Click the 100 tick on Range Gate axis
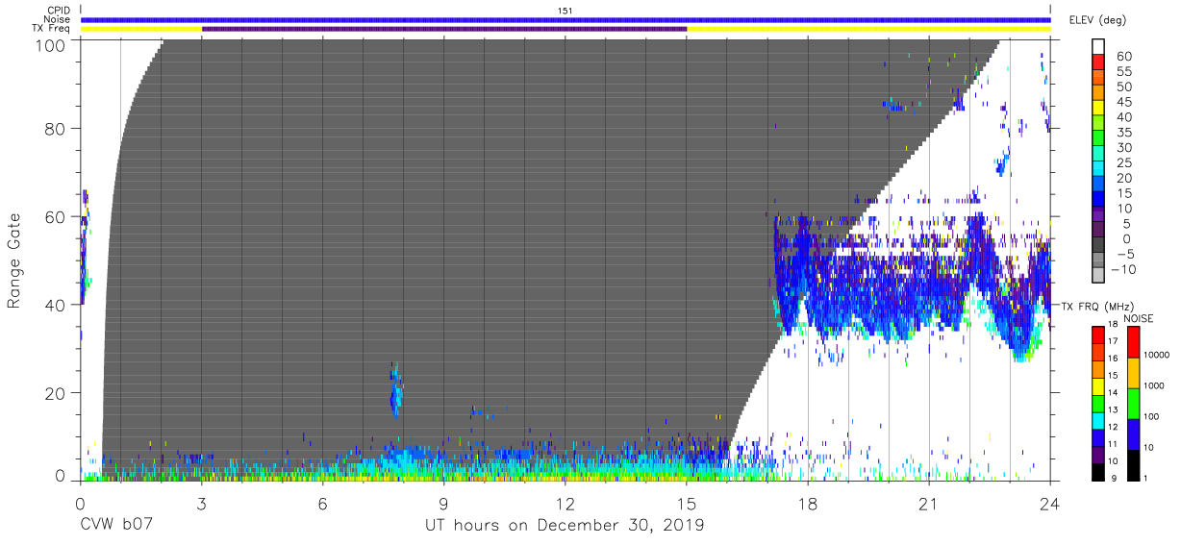The image size is (1181, 545). pos(51,45)
